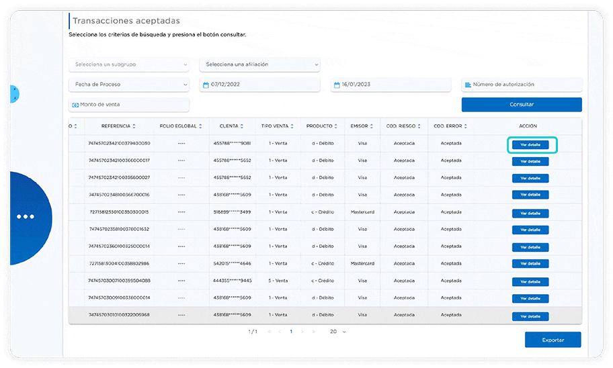Select page 1 in the pagination

[291, 332]
